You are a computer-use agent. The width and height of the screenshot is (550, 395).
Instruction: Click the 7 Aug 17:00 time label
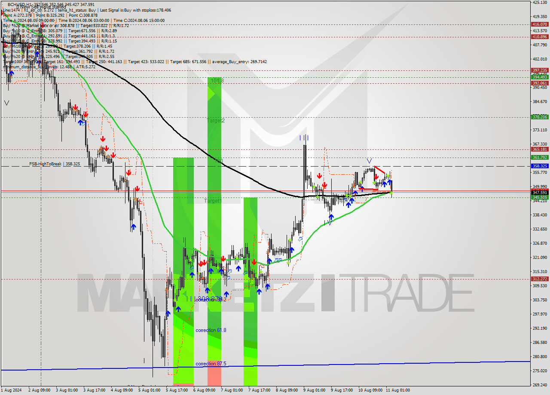tap(260, 390)
